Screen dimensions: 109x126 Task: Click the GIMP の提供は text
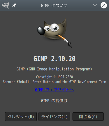[x=54, y=101]
